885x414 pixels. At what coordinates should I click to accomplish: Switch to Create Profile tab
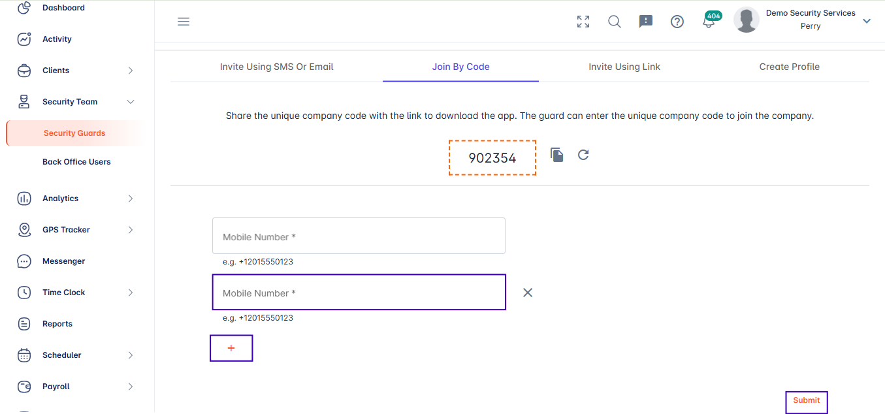789,67
